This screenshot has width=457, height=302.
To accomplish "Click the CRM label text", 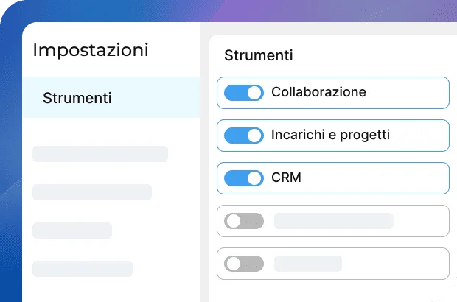I will tap(286, 178).
